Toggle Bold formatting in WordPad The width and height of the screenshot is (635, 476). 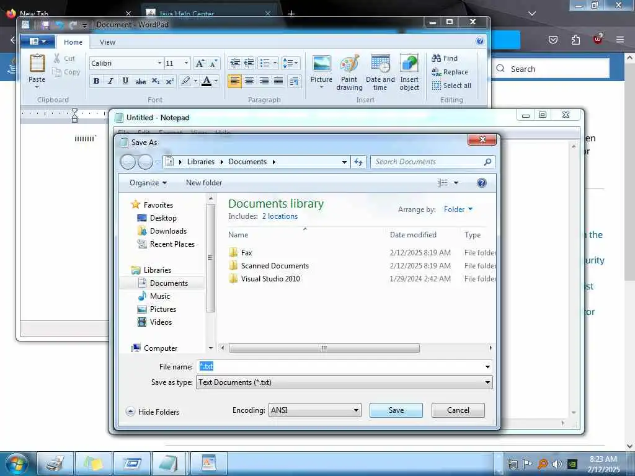pos(96,81)
